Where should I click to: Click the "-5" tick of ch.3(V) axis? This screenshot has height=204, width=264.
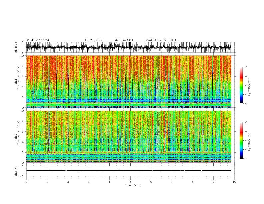pos(23,176)
